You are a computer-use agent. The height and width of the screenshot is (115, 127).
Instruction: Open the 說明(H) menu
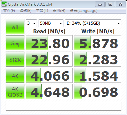59,11
